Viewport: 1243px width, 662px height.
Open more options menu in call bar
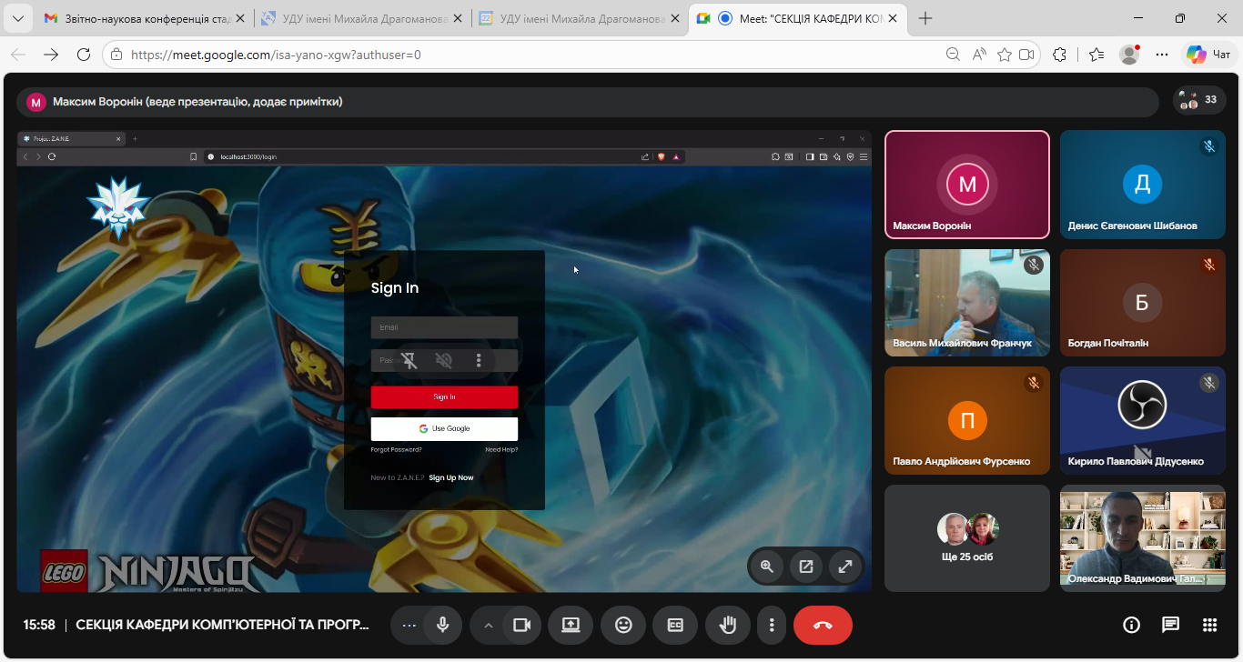[772, 625]
